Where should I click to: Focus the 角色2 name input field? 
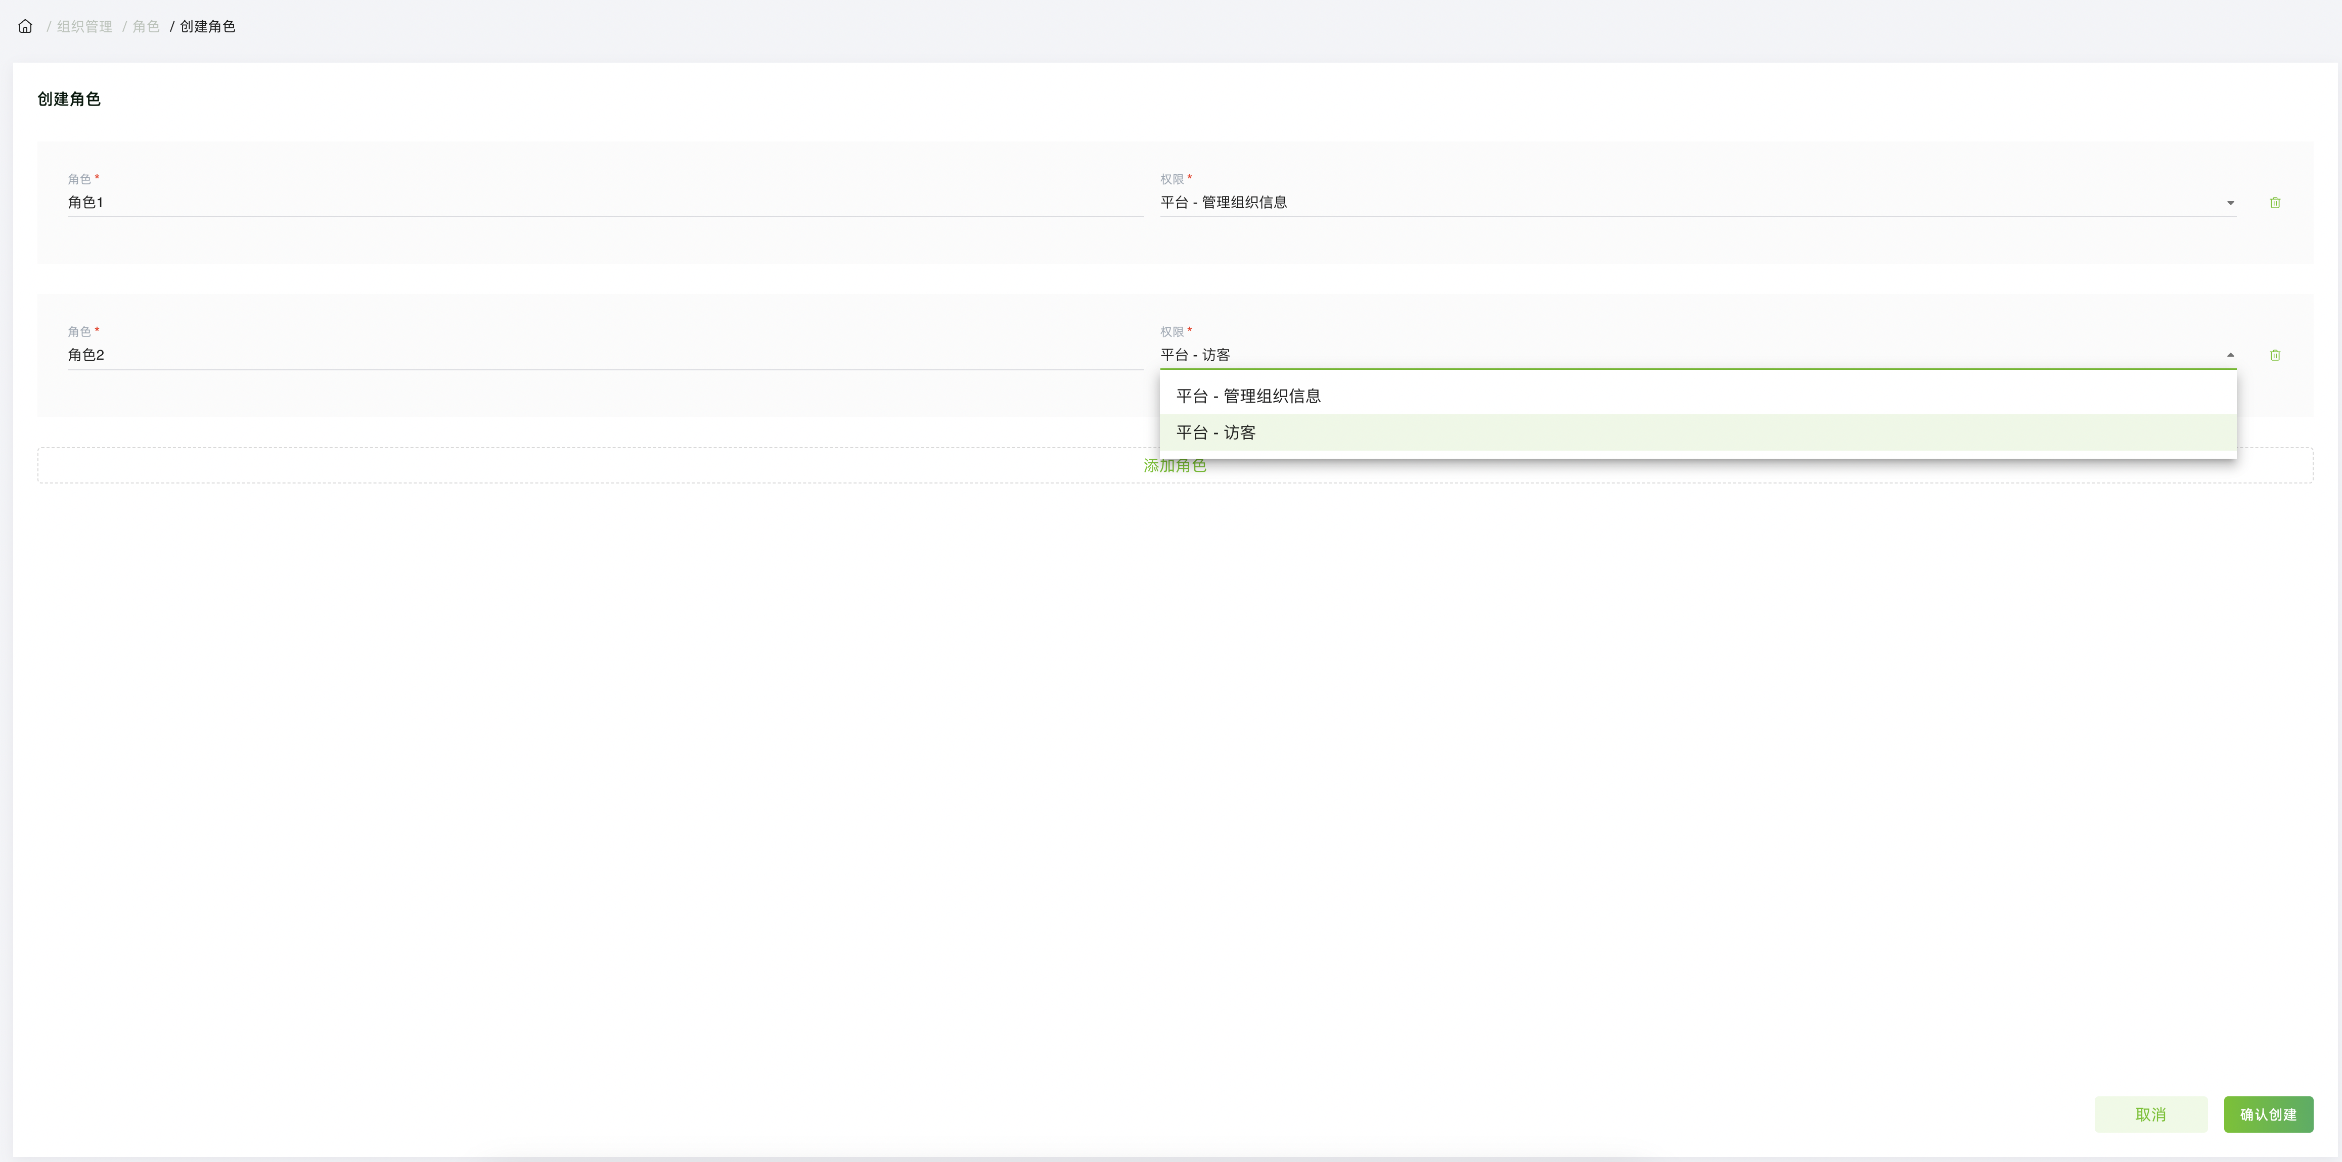(x=606, y=355)
